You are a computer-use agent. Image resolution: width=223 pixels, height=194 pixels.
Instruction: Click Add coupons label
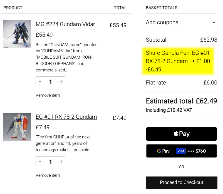(x=162, y=23)
